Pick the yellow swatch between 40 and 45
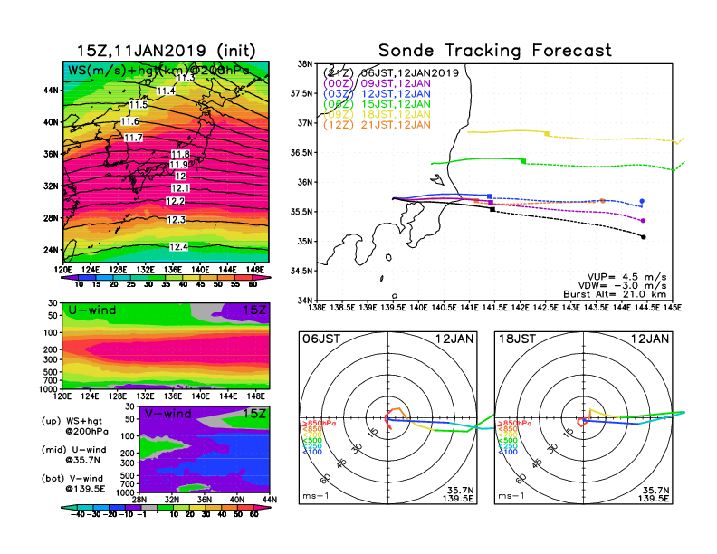 (192, 278)
